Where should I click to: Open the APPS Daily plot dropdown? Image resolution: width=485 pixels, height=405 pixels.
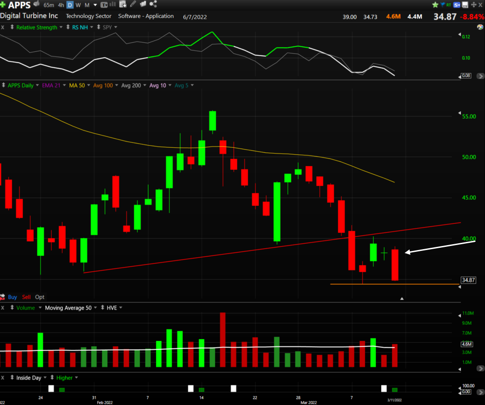click(x=37, y=85)
